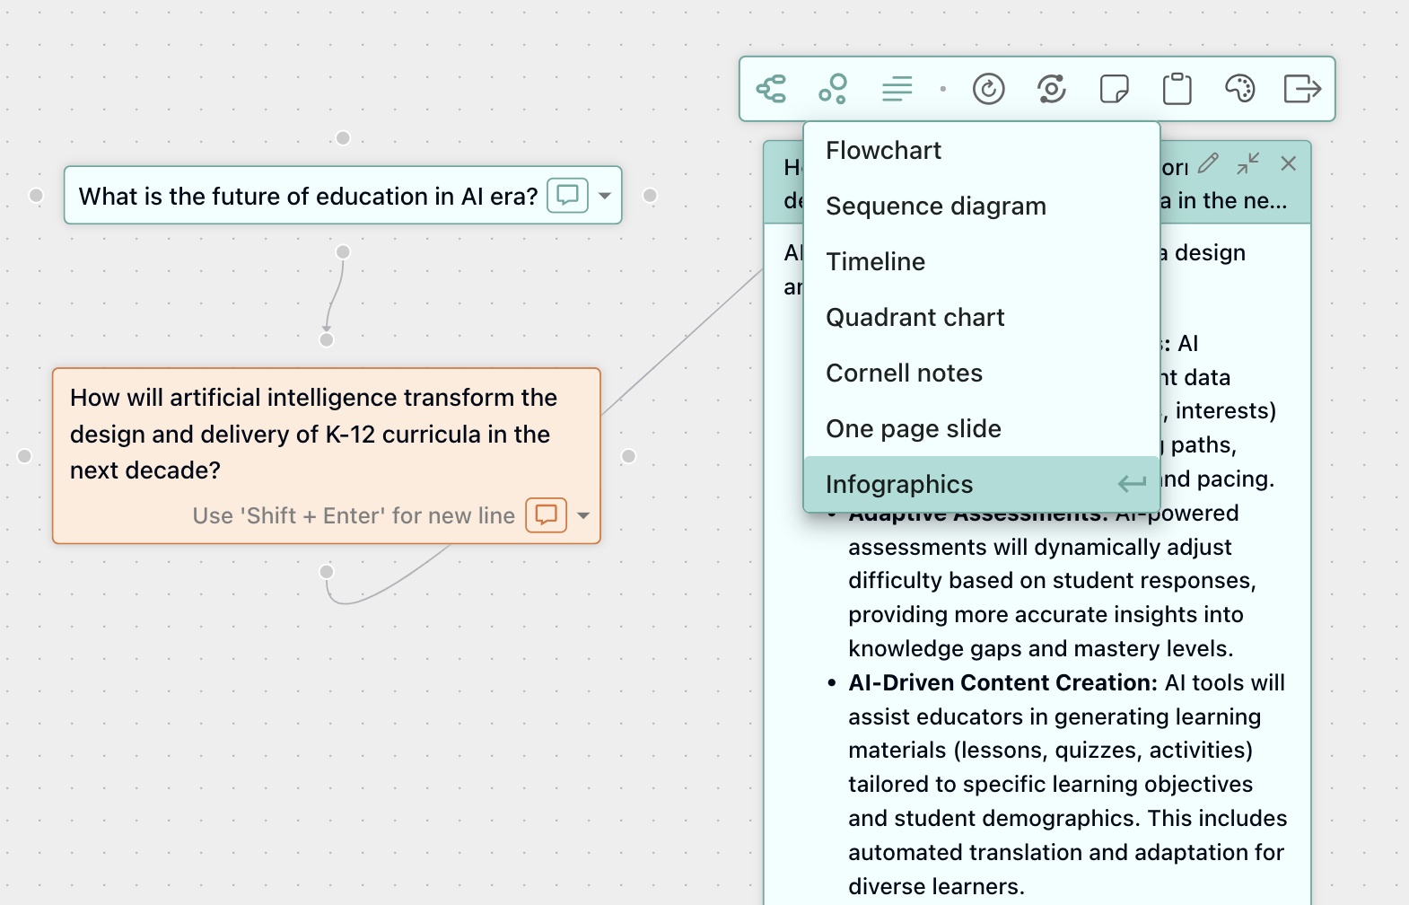Select Flowchart from the diagram menu

pos(883,150)
